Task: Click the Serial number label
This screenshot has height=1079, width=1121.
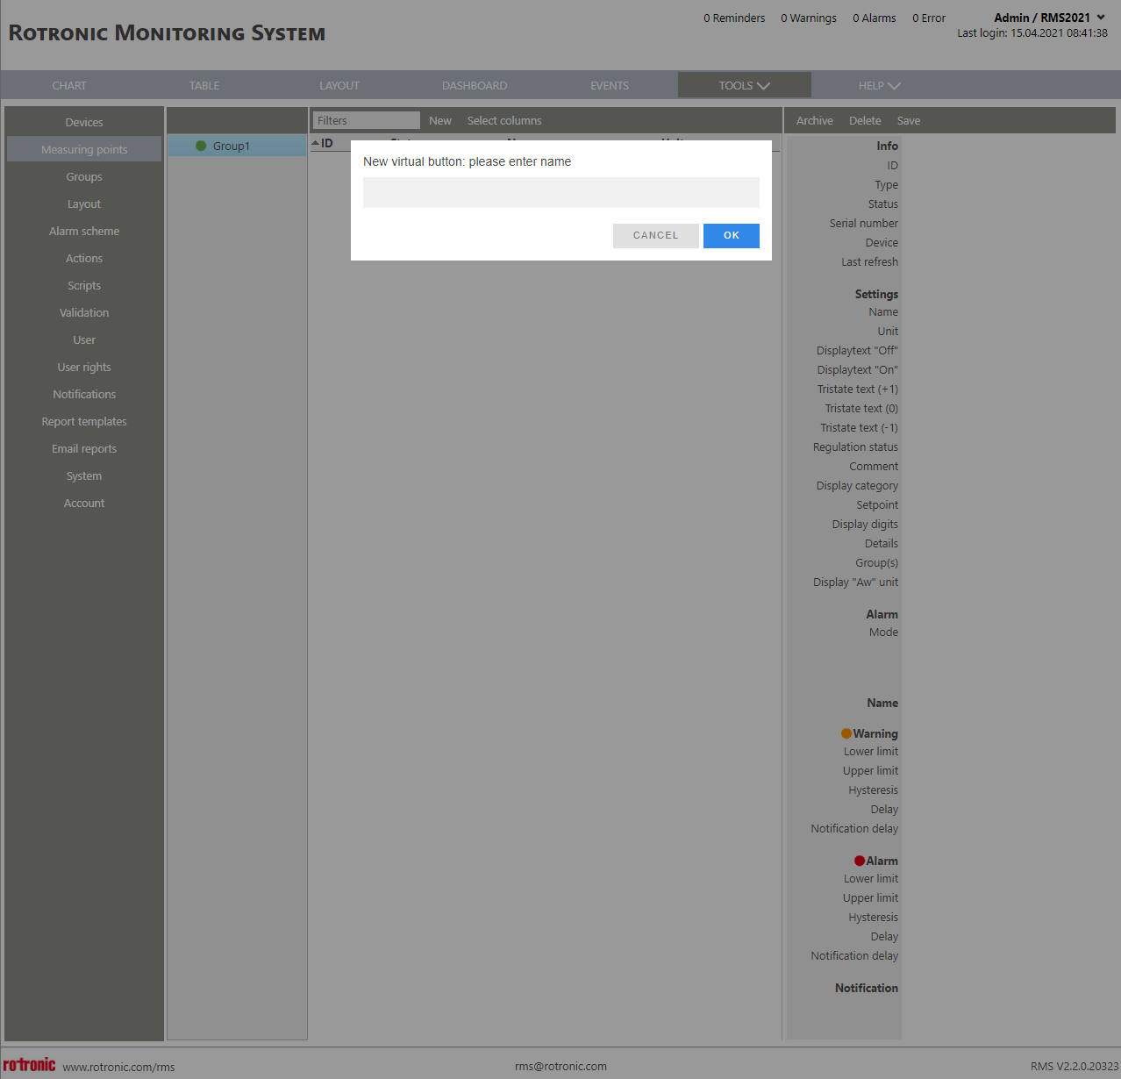Action: [864, 223]
